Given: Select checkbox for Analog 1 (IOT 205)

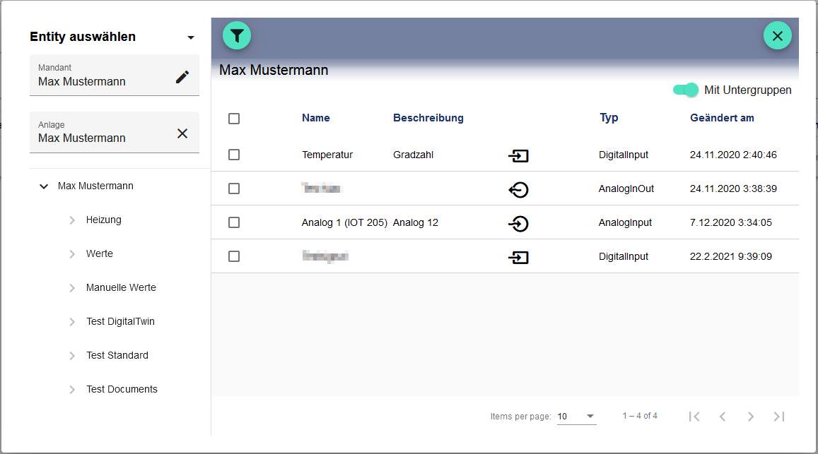Looking at the screenshot, I should 234,222.
